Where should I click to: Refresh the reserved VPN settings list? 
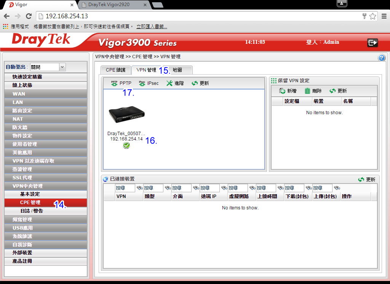(332, 91)
